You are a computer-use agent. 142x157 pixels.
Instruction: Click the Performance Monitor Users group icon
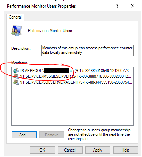16,31
